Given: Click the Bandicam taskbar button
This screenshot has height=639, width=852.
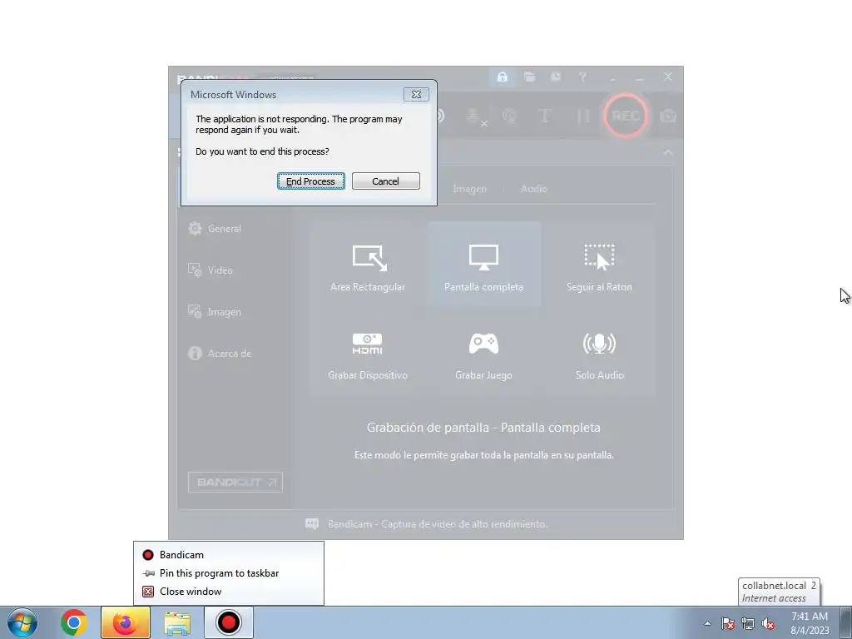Looking at the screenshot, I should 228,622.
